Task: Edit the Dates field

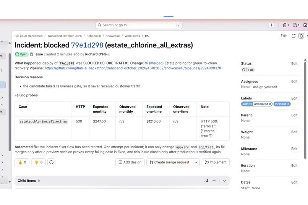Action: (x=294, y=182)
